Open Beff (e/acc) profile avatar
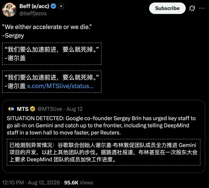The width and height of the screenshot is (209, 188). (9, 10)
